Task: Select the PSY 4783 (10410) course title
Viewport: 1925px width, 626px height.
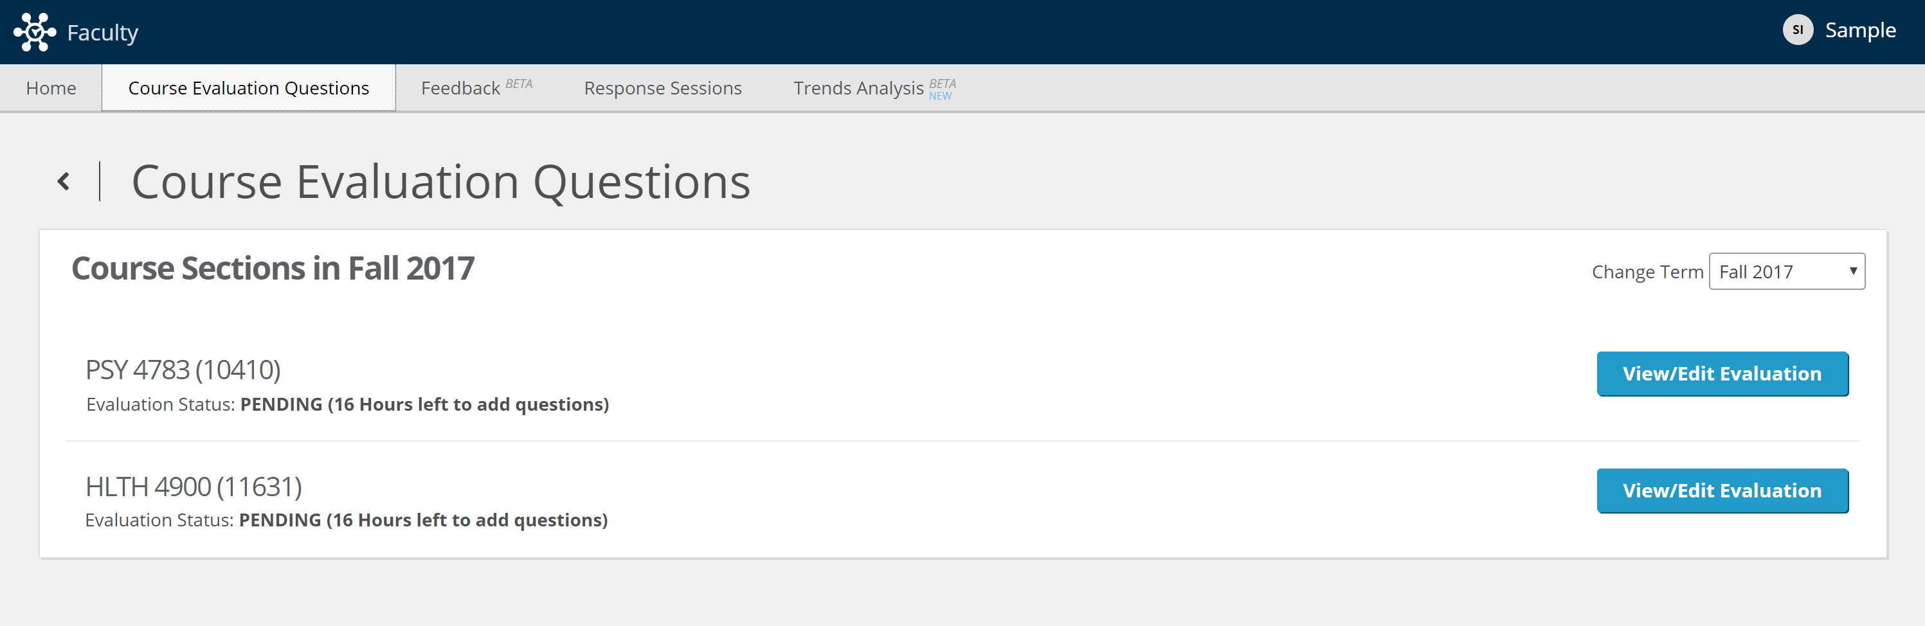Action: 183,370
